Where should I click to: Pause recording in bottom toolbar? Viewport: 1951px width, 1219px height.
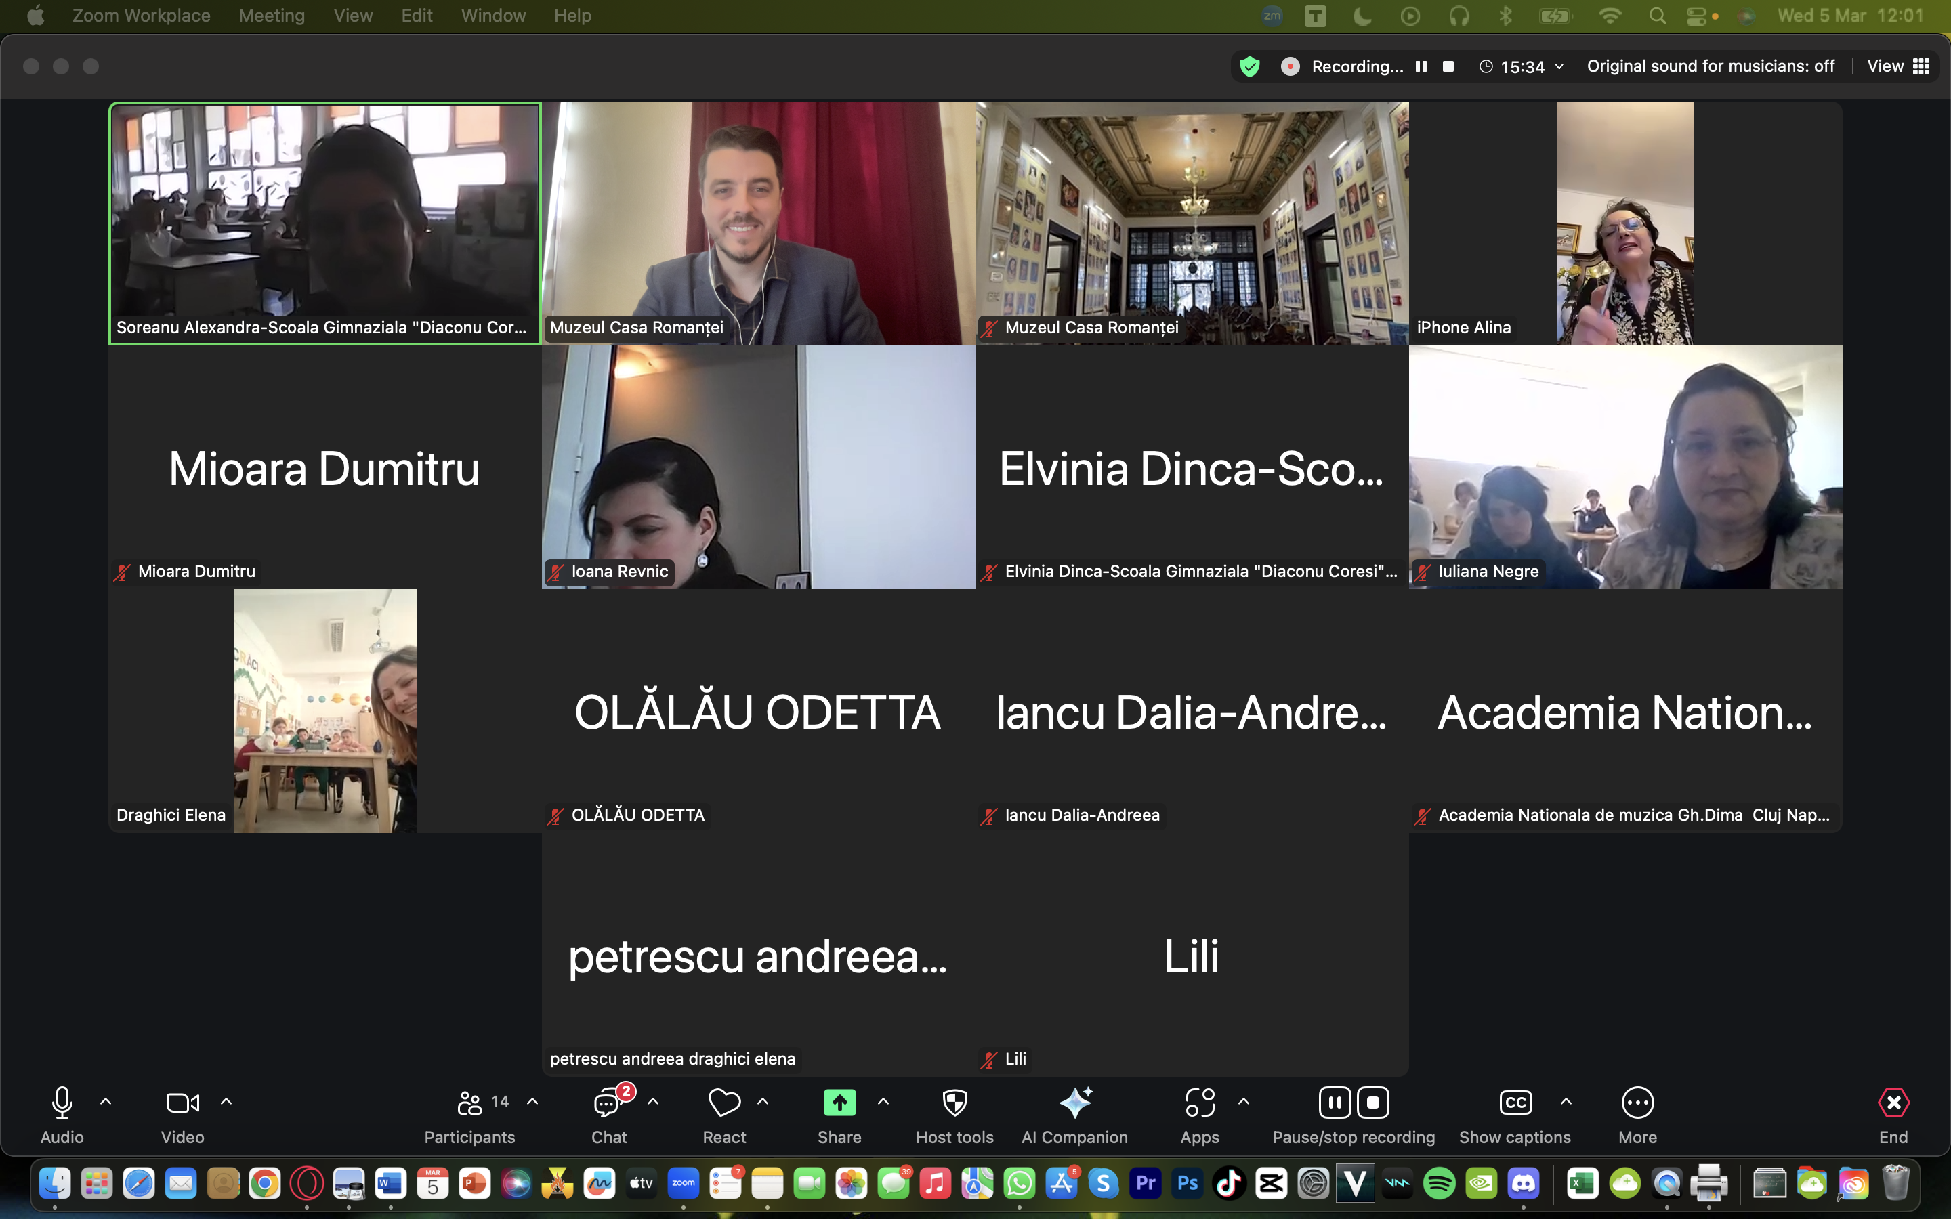[1335, 1102]
